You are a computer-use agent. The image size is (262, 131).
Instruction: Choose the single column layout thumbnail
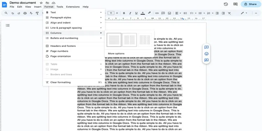114,40
